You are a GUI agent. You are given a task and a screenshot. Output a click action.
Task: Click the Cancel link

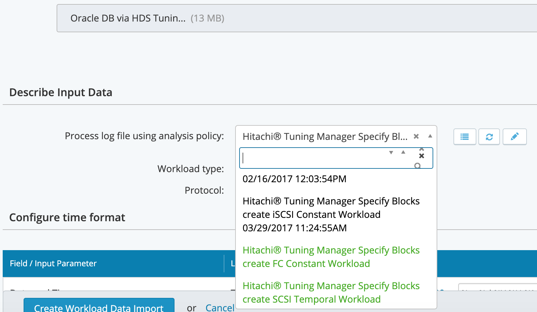click(220, 307)
